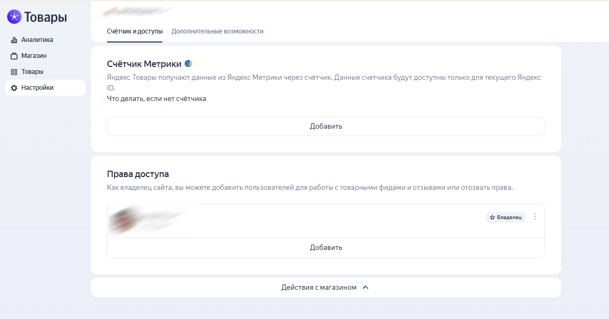Click the chevron next to Действия с магазином
Image resolution: width=609 pixels, height=319 pixels.
[x=366, y=288]
